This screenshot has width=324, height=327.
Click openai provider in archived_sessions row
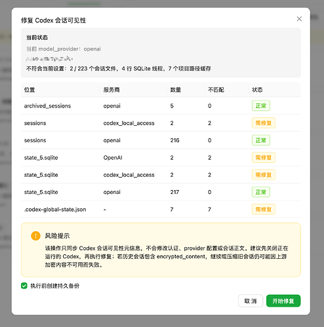point(112,106)
